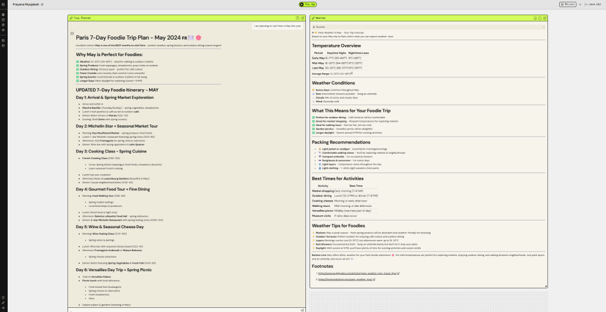Viewport: 606px width, 312px height.
Task: Open the Weather widget's edit icon
Action: [x=544, y=18]
